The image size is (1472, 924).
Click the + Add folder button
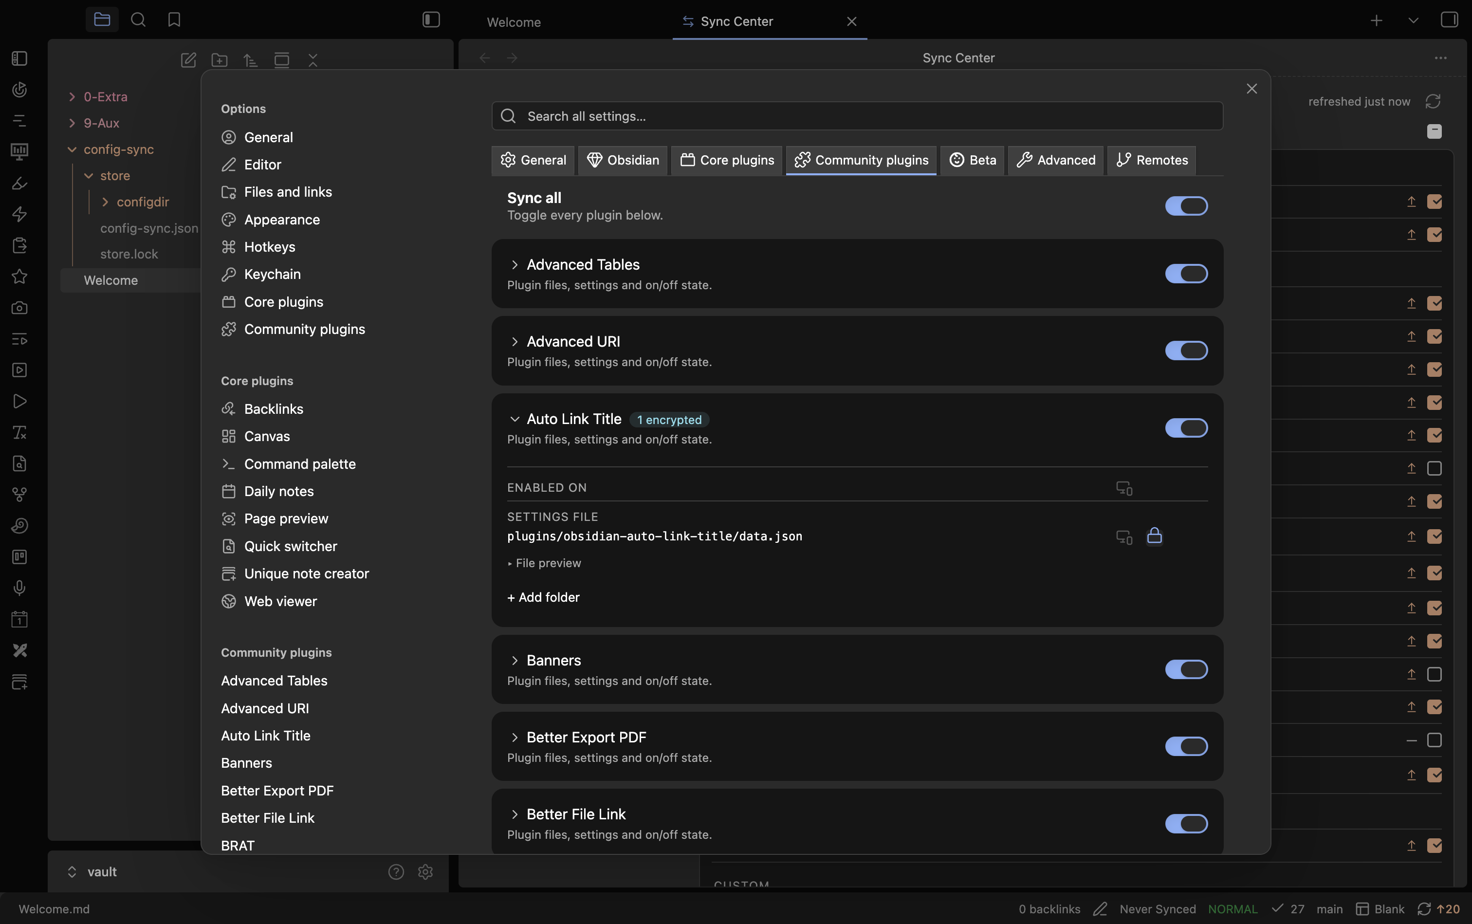(x=543, y=597)
